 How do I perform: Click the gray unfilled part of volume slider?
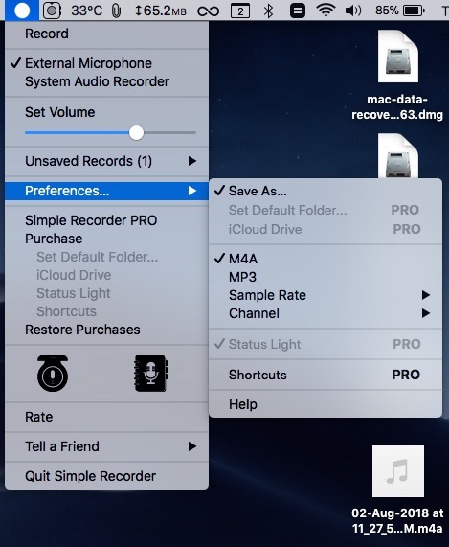pos(169,133)
